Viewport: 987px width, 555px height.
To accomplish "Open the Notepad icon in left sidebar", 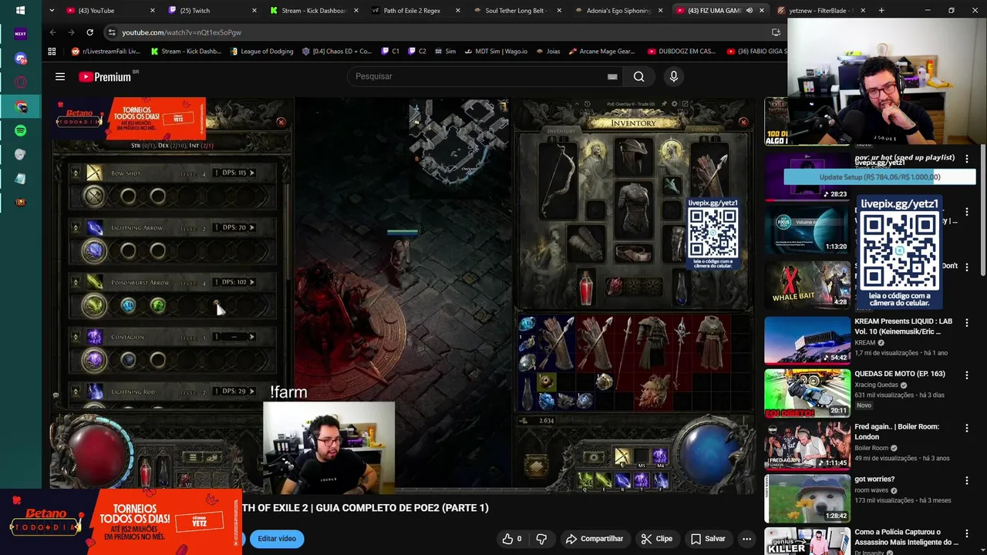I will coord(20,178).
